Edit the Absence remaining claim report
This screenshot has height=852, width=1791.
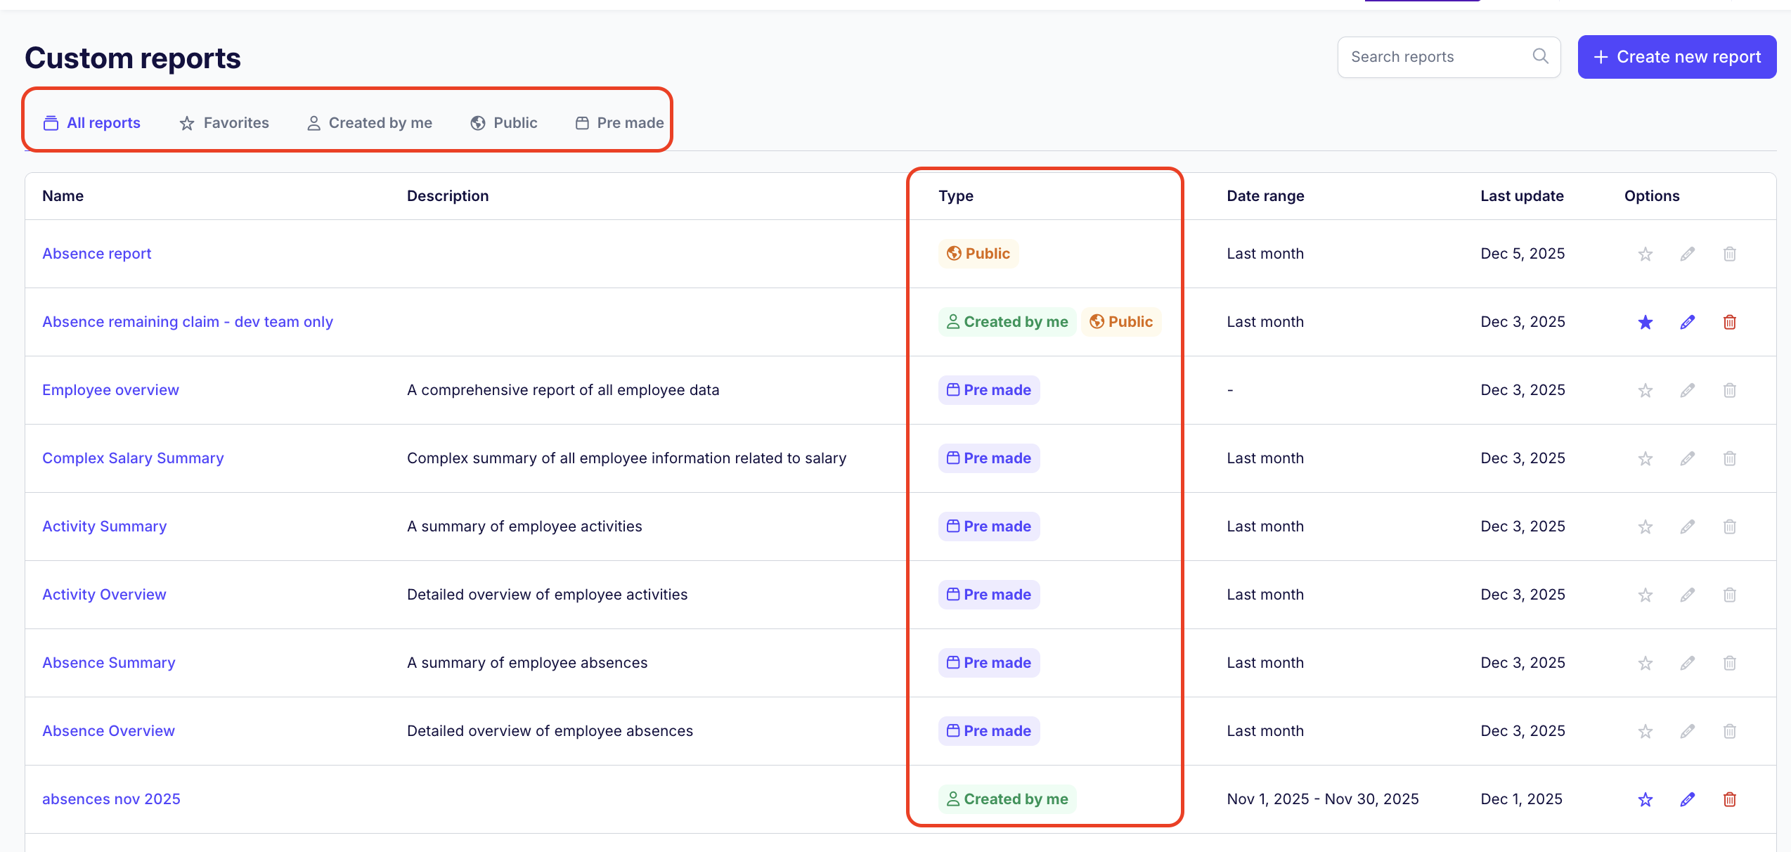click(1687, 322)
